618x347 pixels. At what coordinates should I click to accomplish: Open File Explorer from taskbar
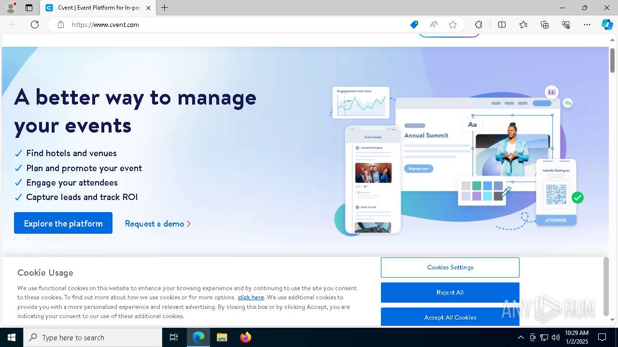click(222, 337)
